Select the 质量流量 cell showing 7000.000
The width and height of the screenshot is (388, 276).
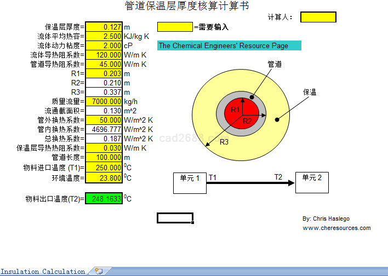[x=104, y=101]
